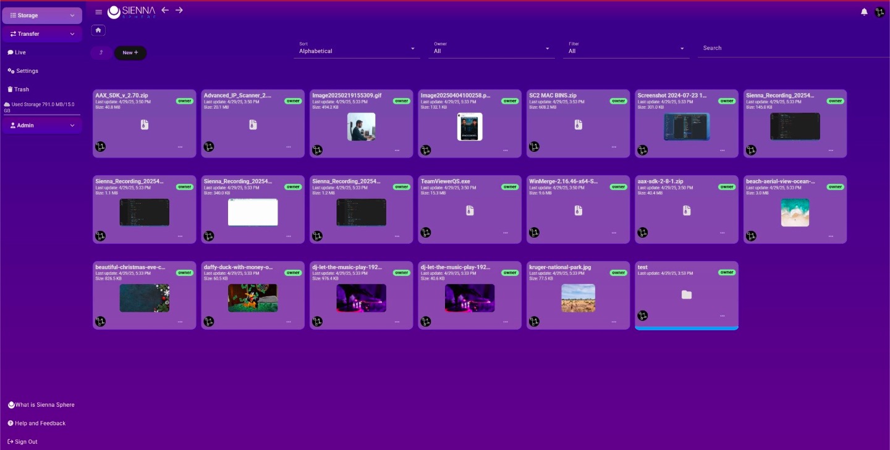Screen dimensions: 890x450
Task: Click the New + button
Action: pos(130,52)
